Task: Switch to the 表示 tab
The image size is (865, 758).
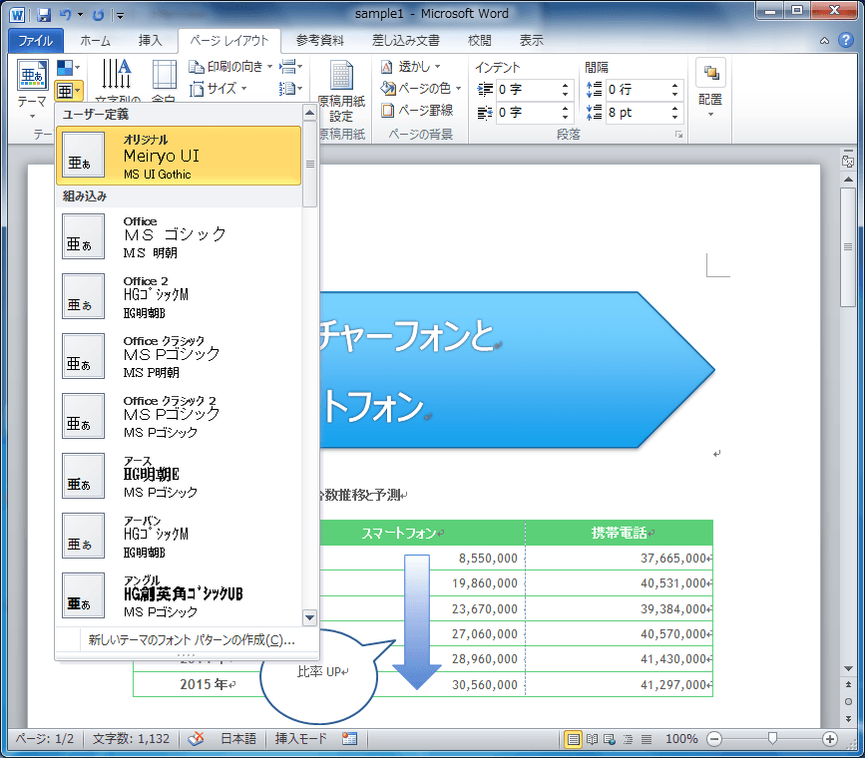Action: click(x=531, y=40)
